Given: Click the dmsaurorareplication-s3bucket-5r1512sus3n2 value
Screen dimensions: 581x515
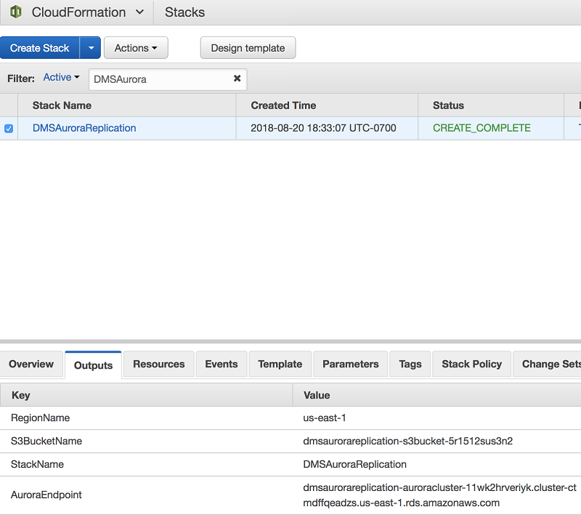Looking at the screenshot, I should [x=407, y=441].
